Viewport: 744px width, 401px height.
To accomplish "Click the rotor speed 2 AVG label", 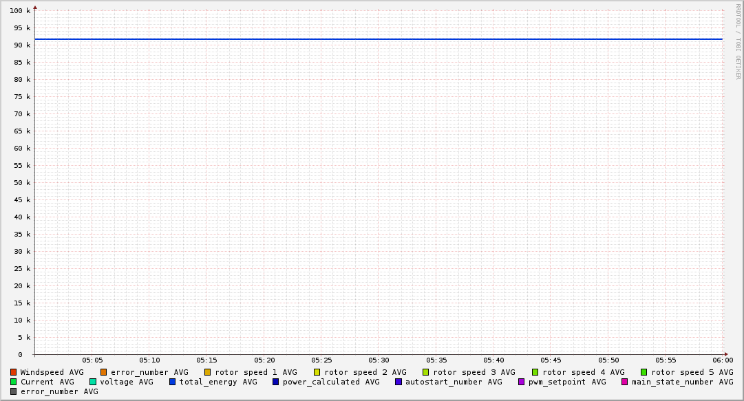I will coord(365,372).
